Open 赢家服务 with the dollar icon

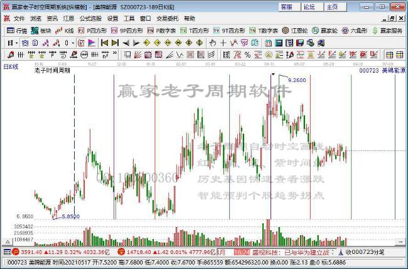(387, 31)
